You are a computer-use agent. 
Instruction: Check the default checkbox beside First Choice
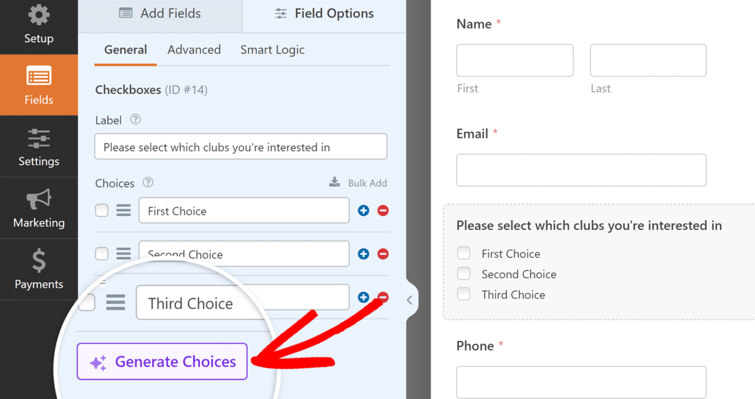pyautogui.click(x=101, y=210)
